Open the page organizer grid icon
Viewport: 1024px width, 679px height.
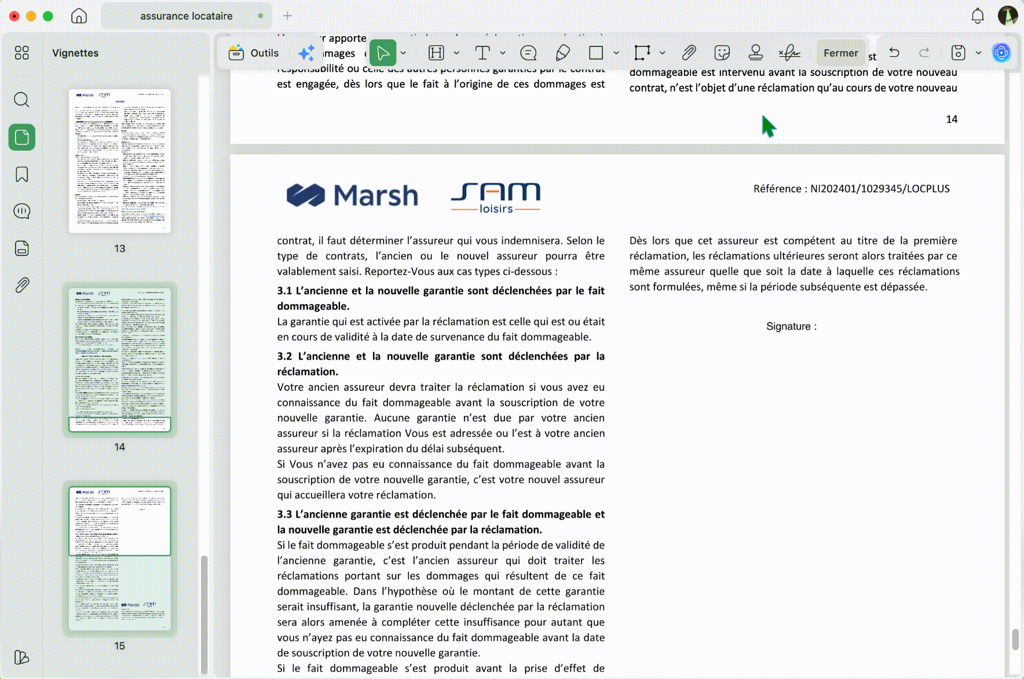[22, 53]
